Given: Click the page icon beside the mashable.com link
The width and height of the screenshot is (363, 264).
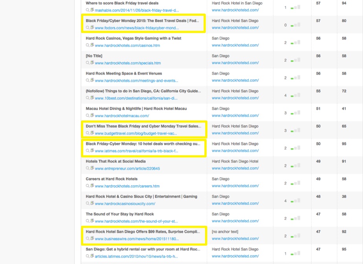Looking at the screenshot, I should (x=92, y=10).
